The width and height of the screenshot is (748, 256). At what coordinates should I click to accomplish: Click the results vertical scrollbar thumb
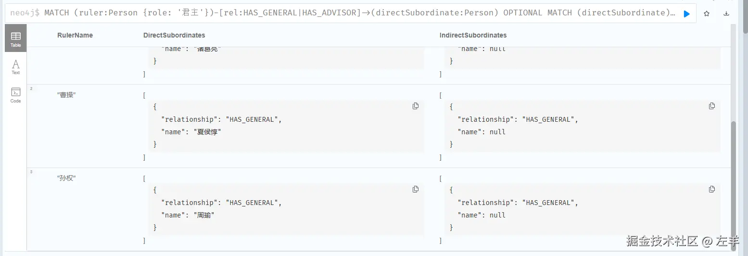pyautogui.click(x=734, y=183)
